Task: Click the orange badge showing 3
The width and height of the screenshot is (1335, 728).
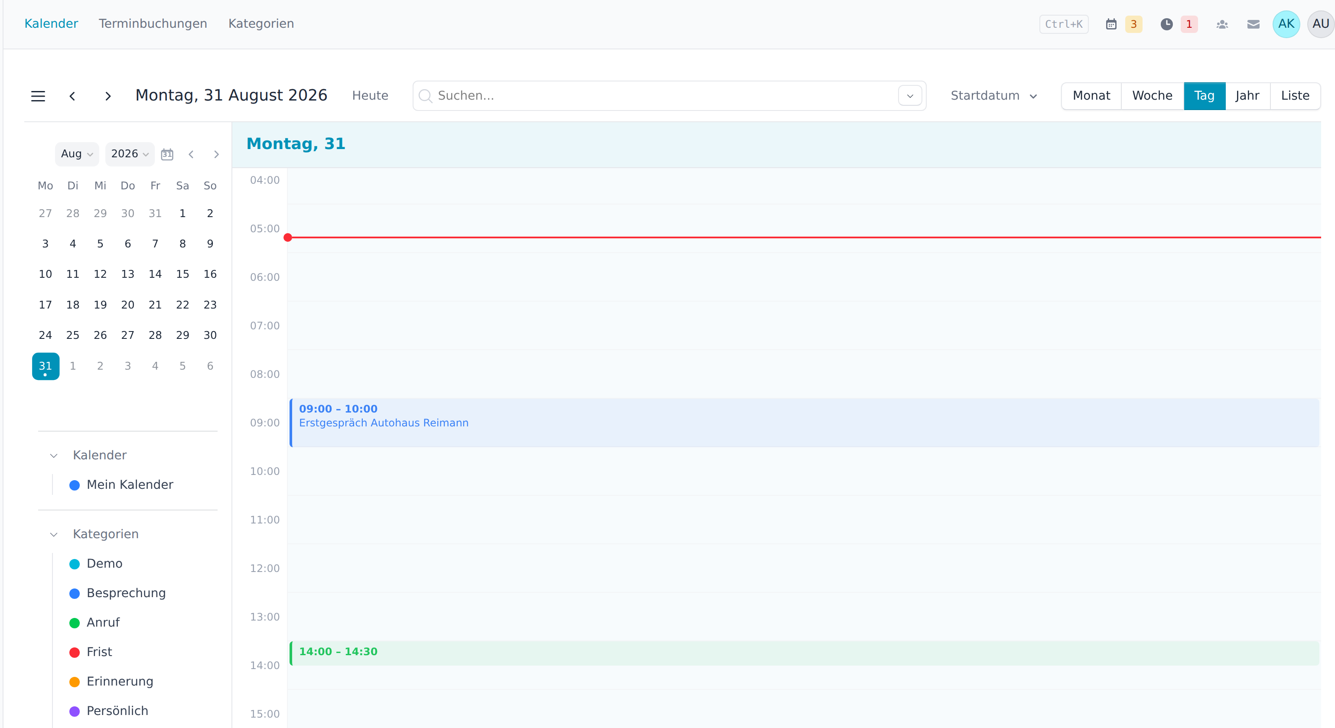Action: [1133, 24]
